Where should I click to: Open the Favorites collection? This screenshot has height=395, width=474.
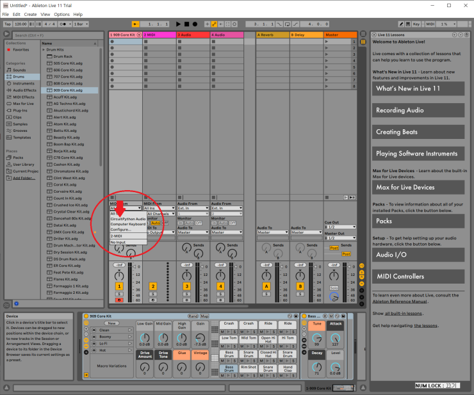tap(20, 49)
